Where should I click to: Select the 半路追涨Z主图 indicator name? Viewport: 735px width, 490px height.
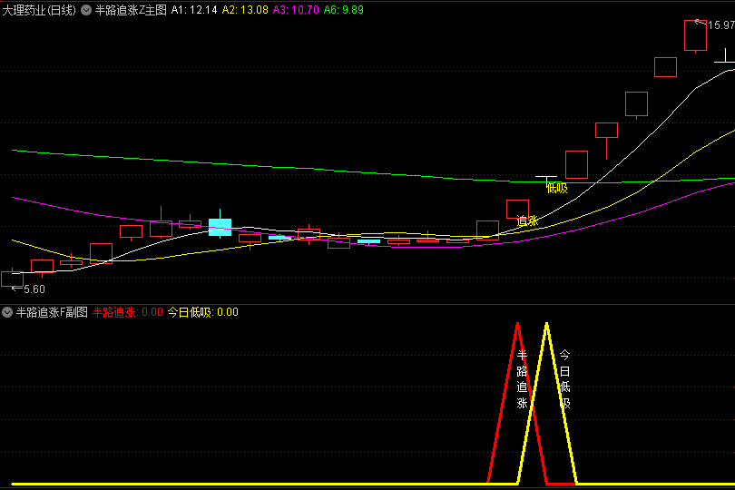click(x=130, y=10)
